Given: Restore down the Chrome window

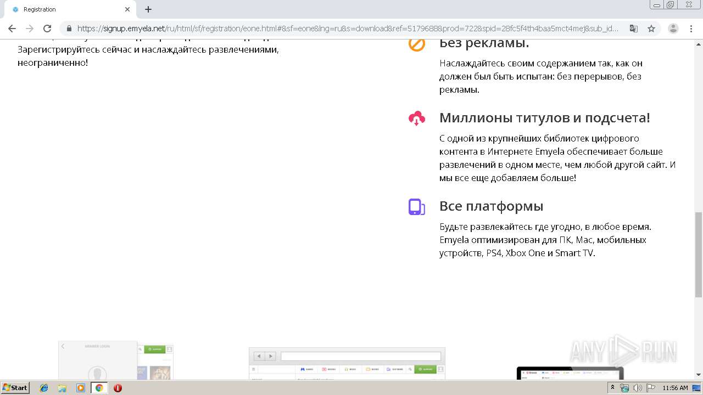Looking at the screenshot, I should [x=671, y=4].
